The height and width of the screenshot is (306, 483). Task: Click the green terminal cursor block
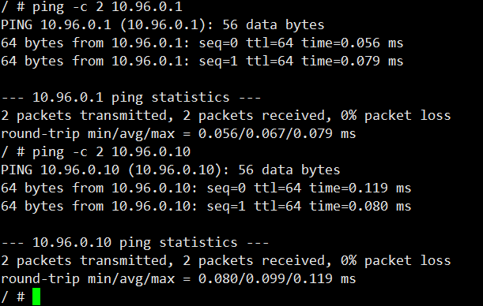pos(36,297)
